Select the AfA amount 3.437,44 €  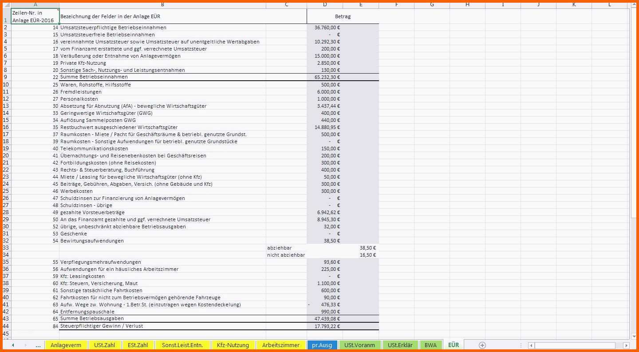[325, 106]
